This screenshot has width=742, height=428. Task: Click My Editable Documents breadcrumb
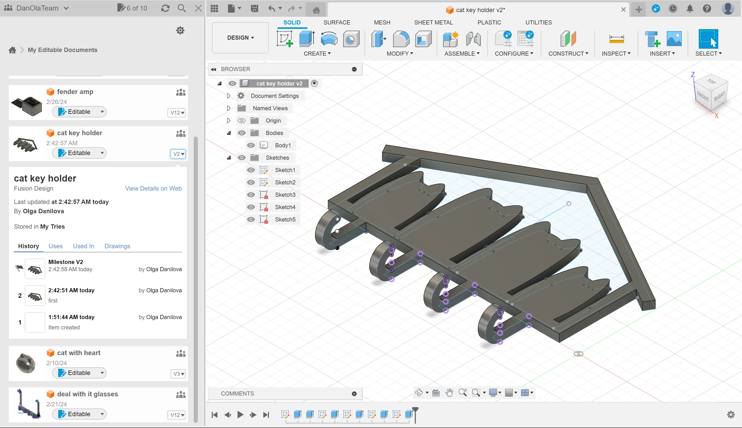tap(62, 50)
